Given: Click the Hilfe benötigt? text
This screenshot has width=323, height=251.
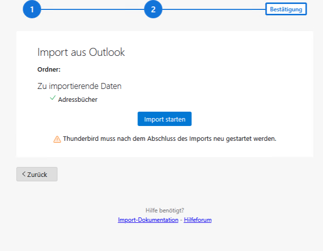Looking at the screenshot, I should tap(165, 210).
